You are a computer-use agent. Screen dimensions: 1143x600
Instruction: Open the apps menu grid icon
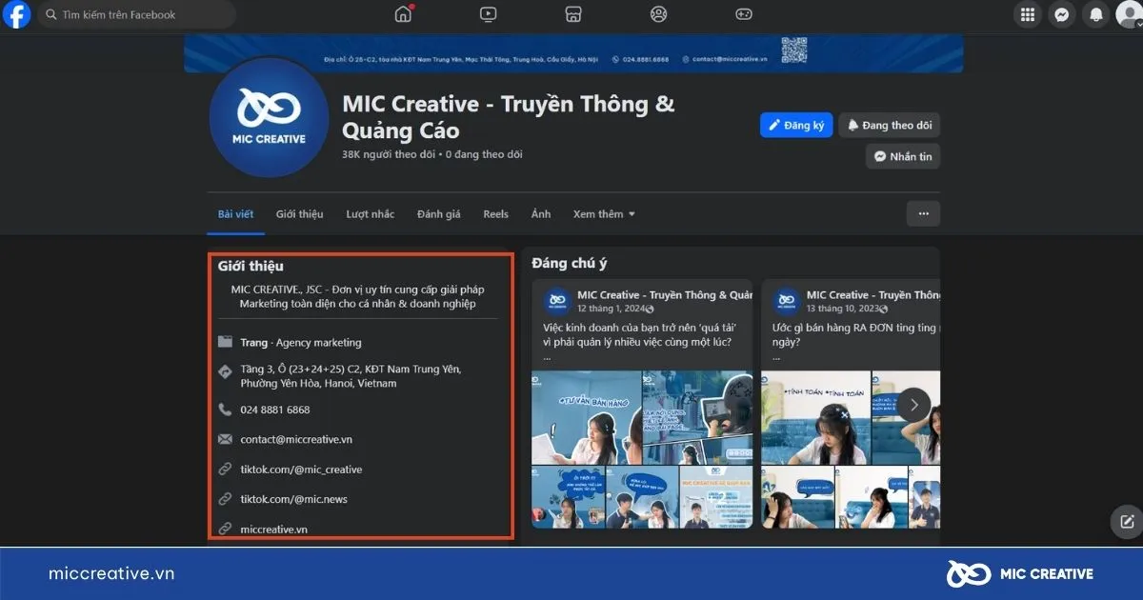coord(1028,14)
